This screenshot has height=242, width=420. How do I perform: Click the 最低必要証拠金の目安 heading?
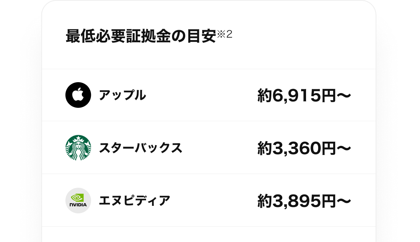click(142, 34)
